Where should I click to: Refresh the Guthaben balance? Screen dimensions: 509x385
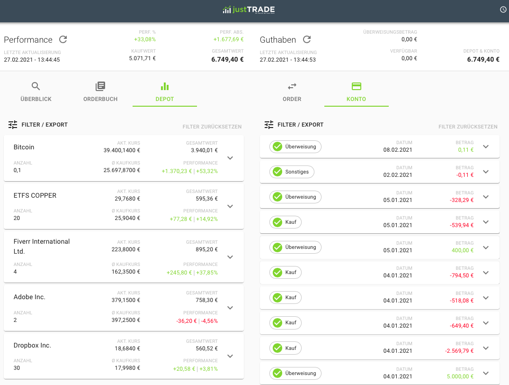pos(307,39)
